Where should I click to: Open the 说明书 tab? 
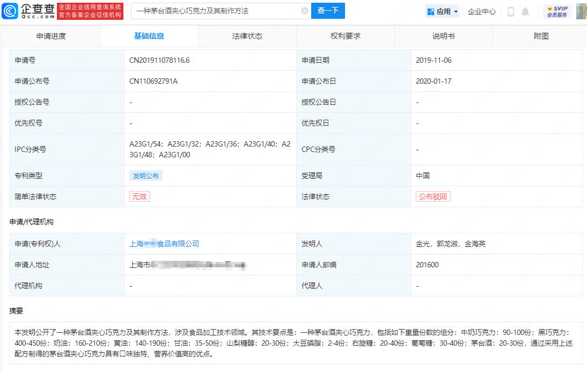click(x=444, y=36)
